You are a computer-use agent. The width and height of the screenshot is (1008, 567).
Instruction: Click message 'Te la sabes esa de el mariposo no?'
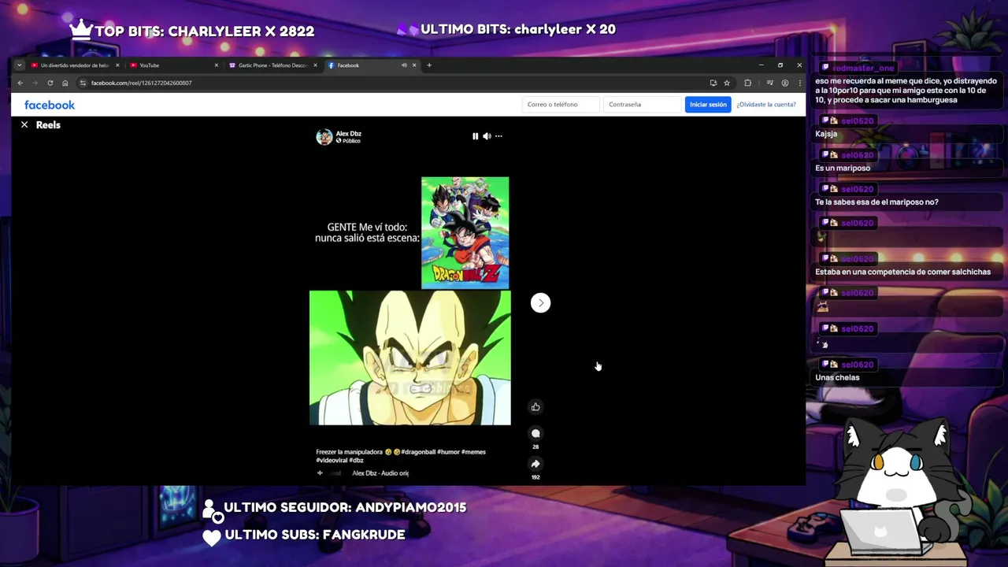[876, 202]
